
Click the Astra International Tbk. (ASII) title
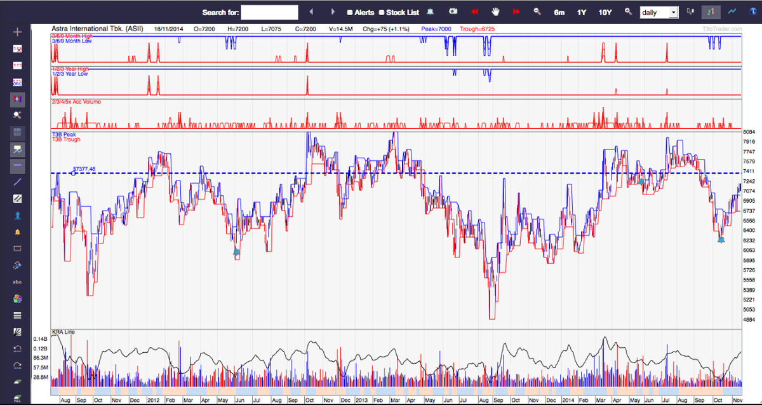coord(97,29)
